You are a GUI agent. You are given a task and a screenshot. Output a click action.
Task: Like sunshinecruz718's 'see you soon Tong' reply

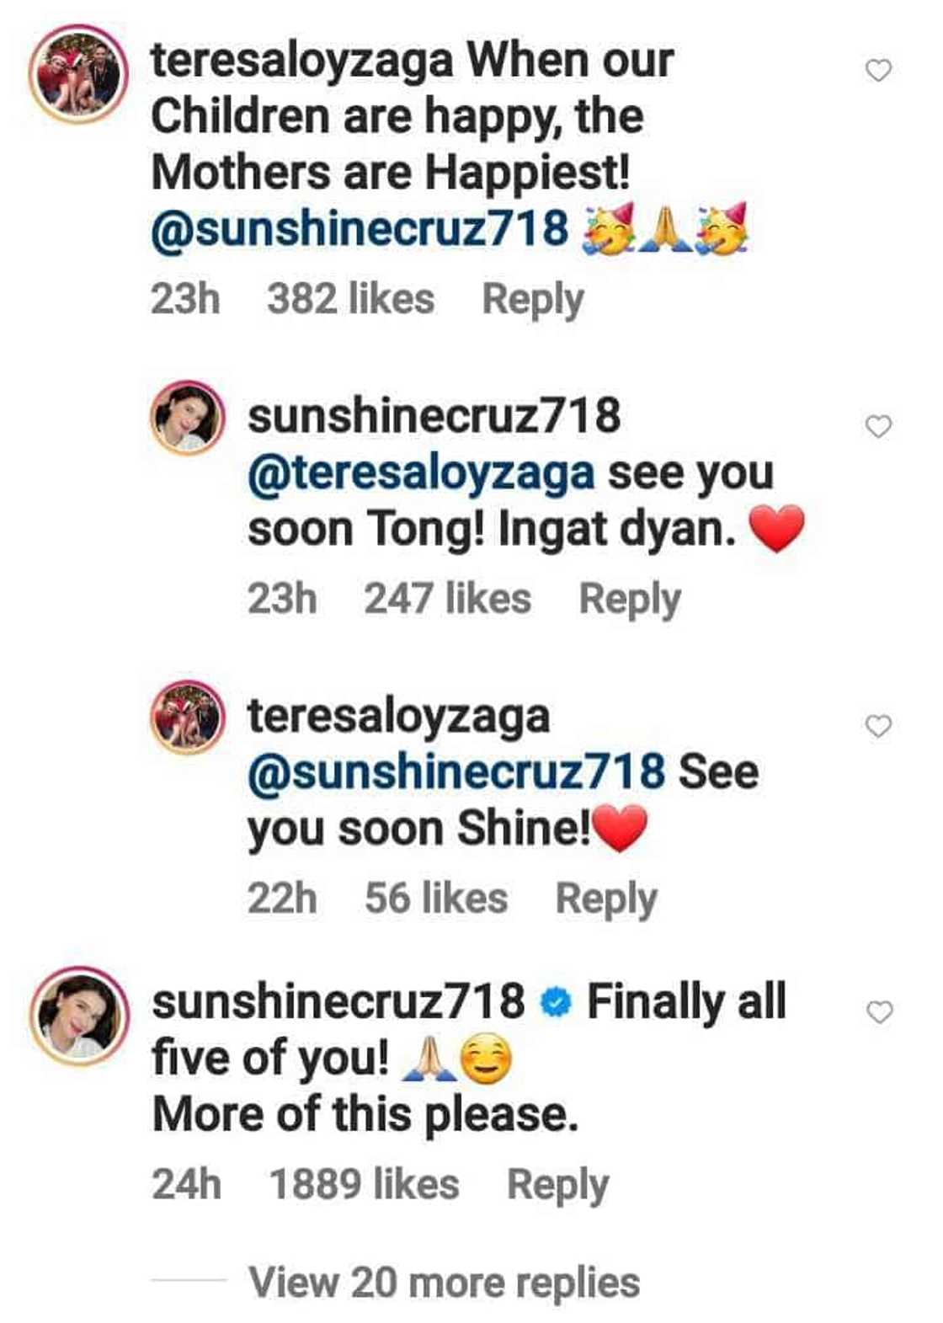point(878,427)
